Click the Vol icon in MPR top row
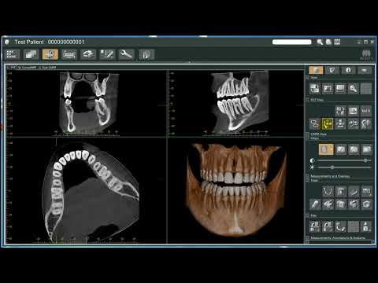 pos(366,111)
